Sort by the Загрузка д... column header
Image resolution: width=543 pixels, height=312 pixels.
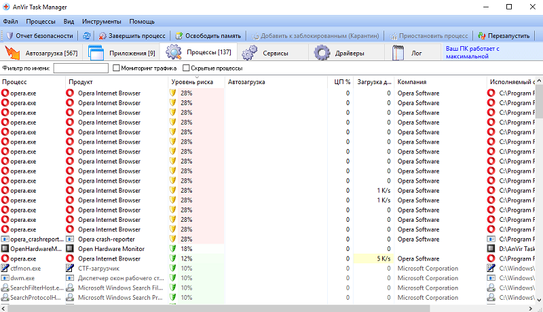[374, 82]
